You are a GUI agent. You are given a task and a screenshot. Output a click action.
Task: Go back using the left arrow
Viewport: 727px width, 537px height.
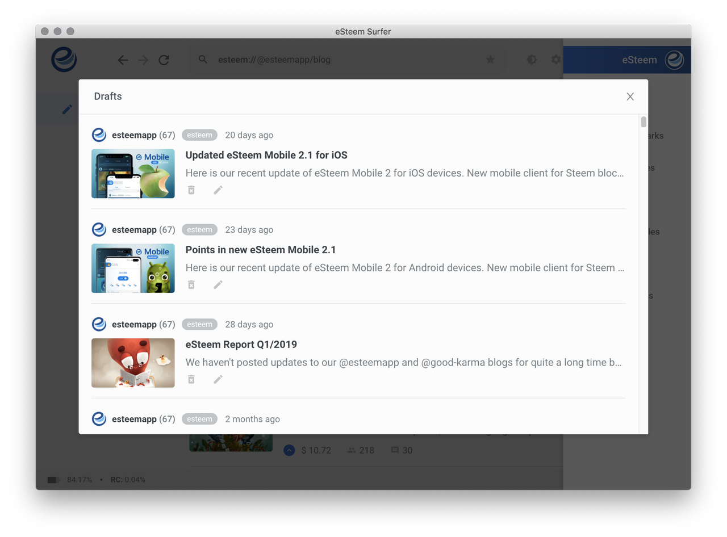pyautogui.click(x=123, y=60)
